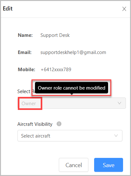Open the Select aircraft combo box

70,136
